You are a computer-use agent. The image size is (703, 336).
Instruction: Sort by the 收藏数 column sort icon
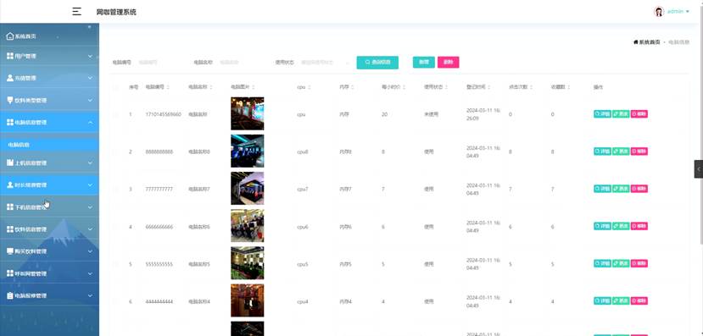click(x=568, y=87)
